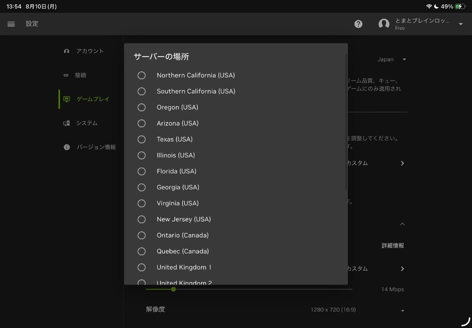Viewport: 472px width, 328px height.
Task: Adjust the bitrate slider handle
Action: (173, 289)
